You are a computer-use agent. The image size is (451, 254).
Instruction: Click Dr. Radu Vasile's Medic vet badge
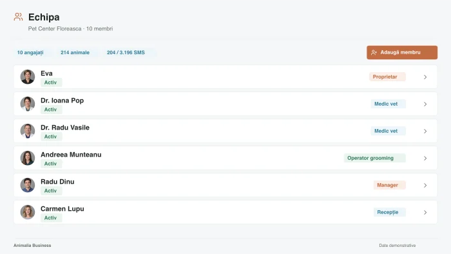pyautogui.click(x=388, y=131)
